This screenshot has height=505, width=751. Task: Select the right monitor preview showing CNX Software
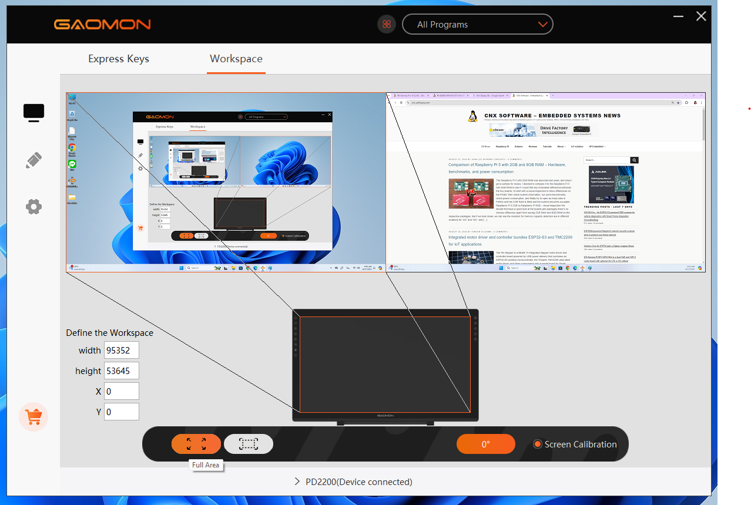point(545,182)
